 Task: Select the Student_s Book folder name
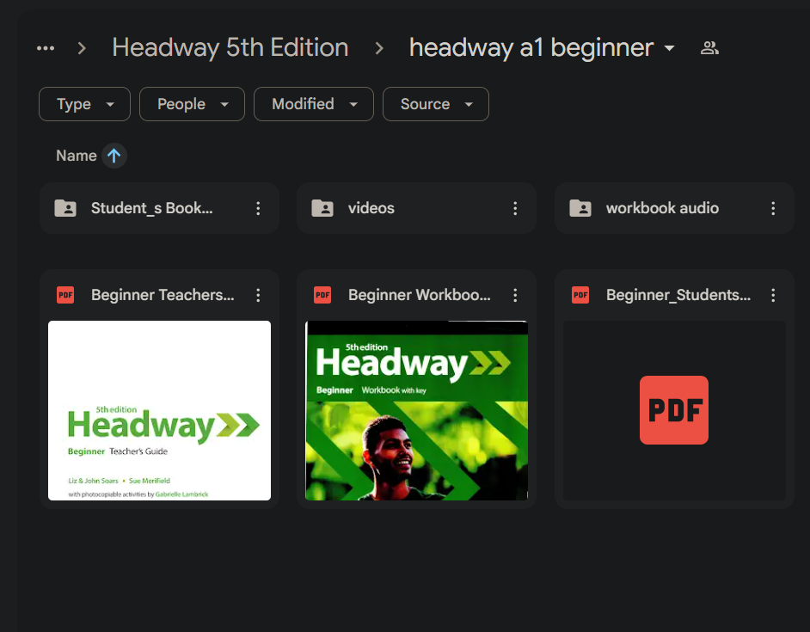(152, 208)
